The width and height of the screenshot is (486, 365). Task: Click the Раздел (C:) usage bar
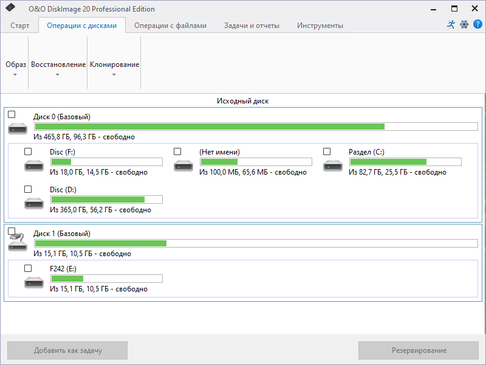click(x=405, y=162)
